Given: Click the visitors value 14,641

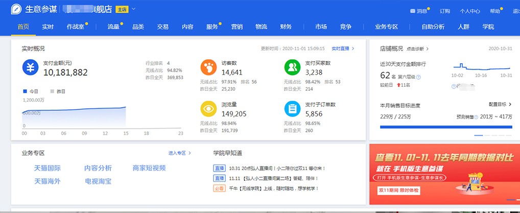Looking at the screenshot, I should [x=232, y=73].
